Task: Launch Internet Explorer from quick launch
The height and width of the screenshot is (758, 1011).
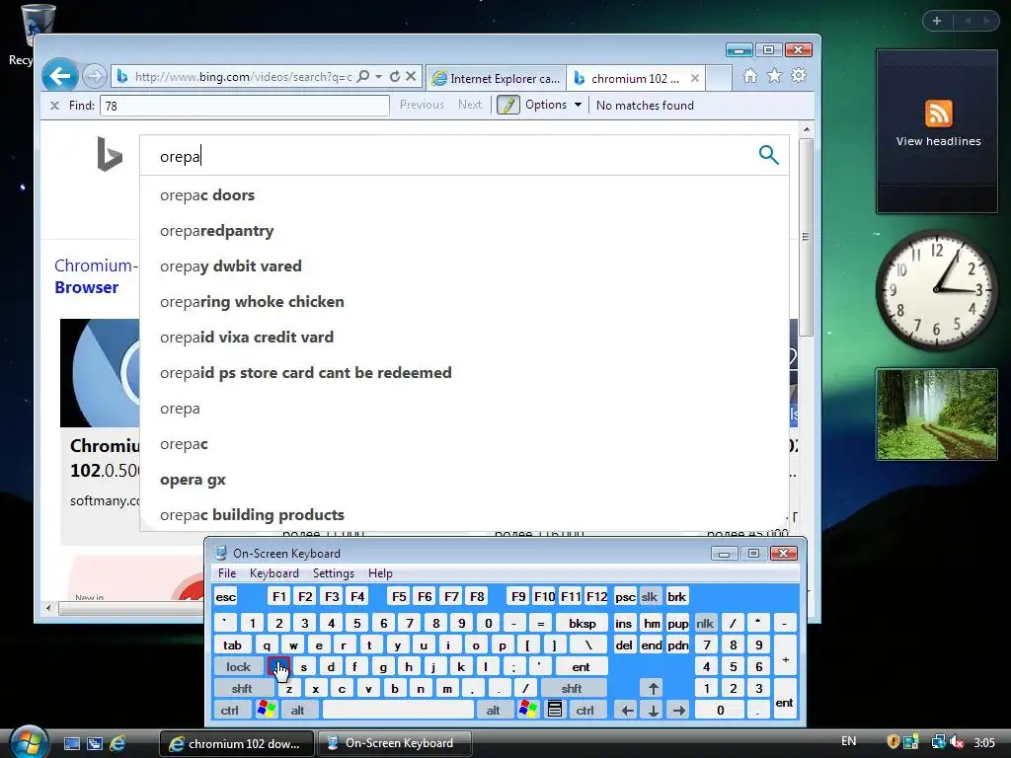Action: [x=117, y=743]
